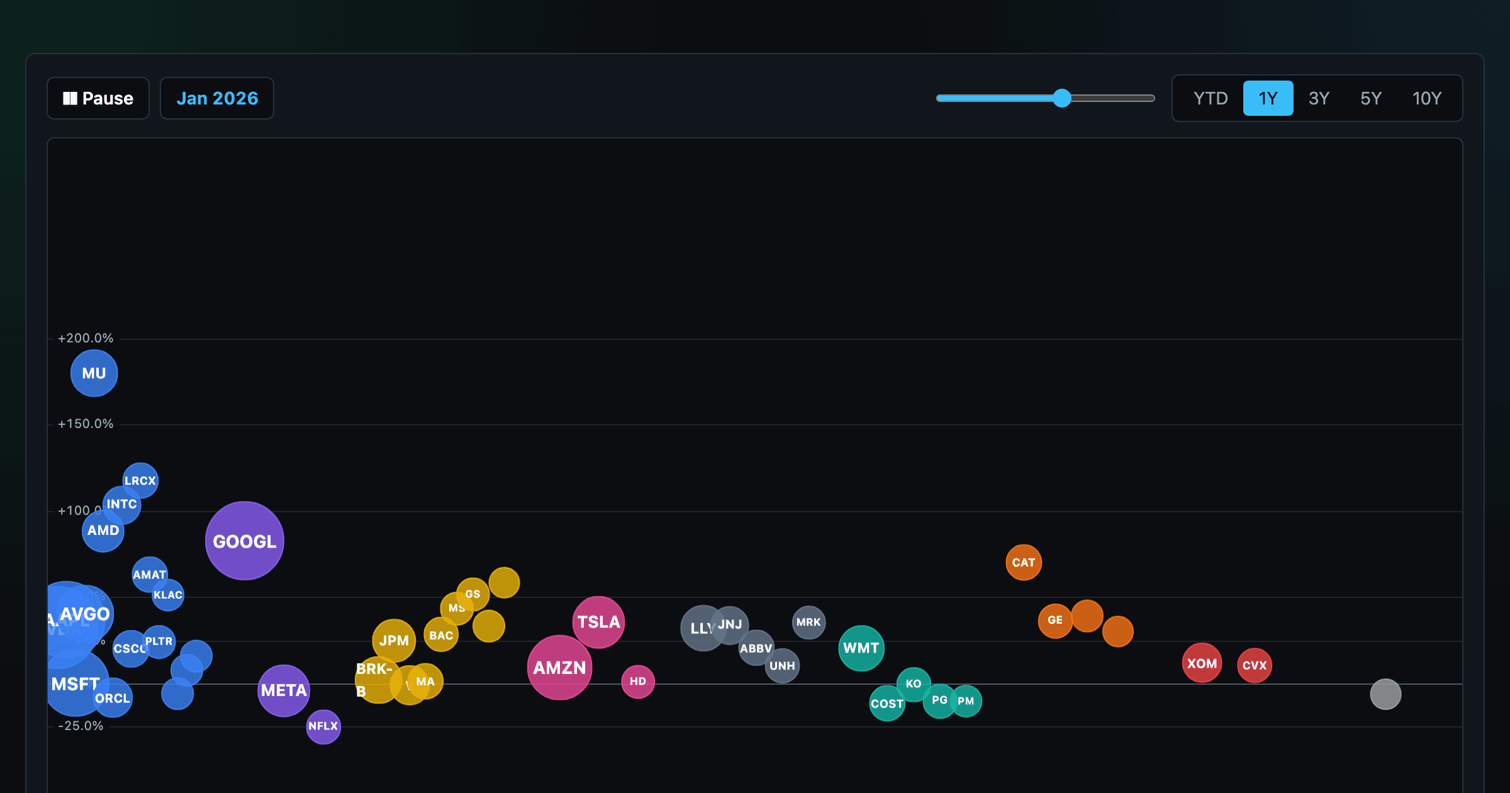Click the MS bubble
This screenshot has height=793, width=1510.
pos(457,608)
